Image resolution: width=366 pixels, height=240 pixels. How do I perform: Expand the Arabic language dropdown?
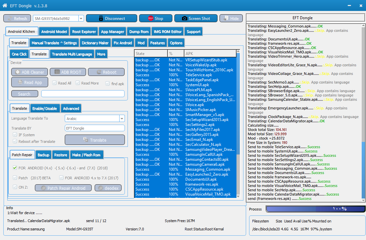point(122,119)
